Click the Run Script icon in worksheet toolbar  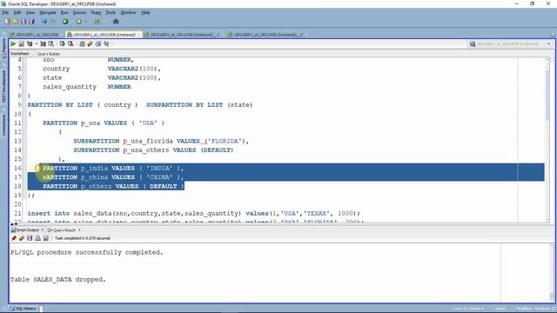pos(21,44)
